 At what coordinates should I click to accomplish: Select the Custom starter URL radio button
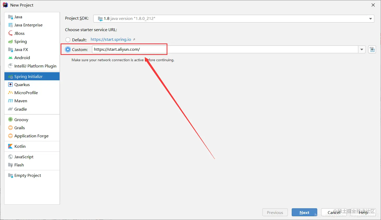(68, 49)
